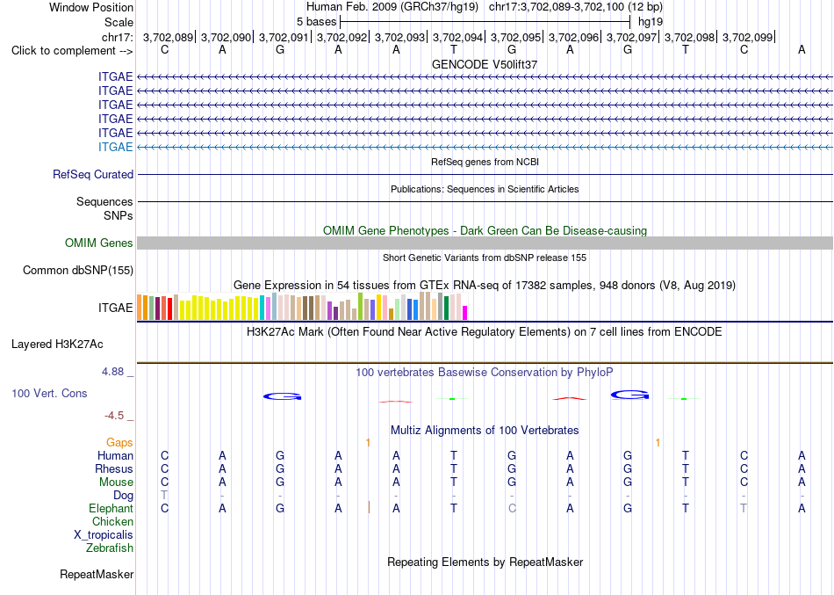Open the Common dbSNP(155) track label
Screen dimensions: 834x595
coord(78,271)
